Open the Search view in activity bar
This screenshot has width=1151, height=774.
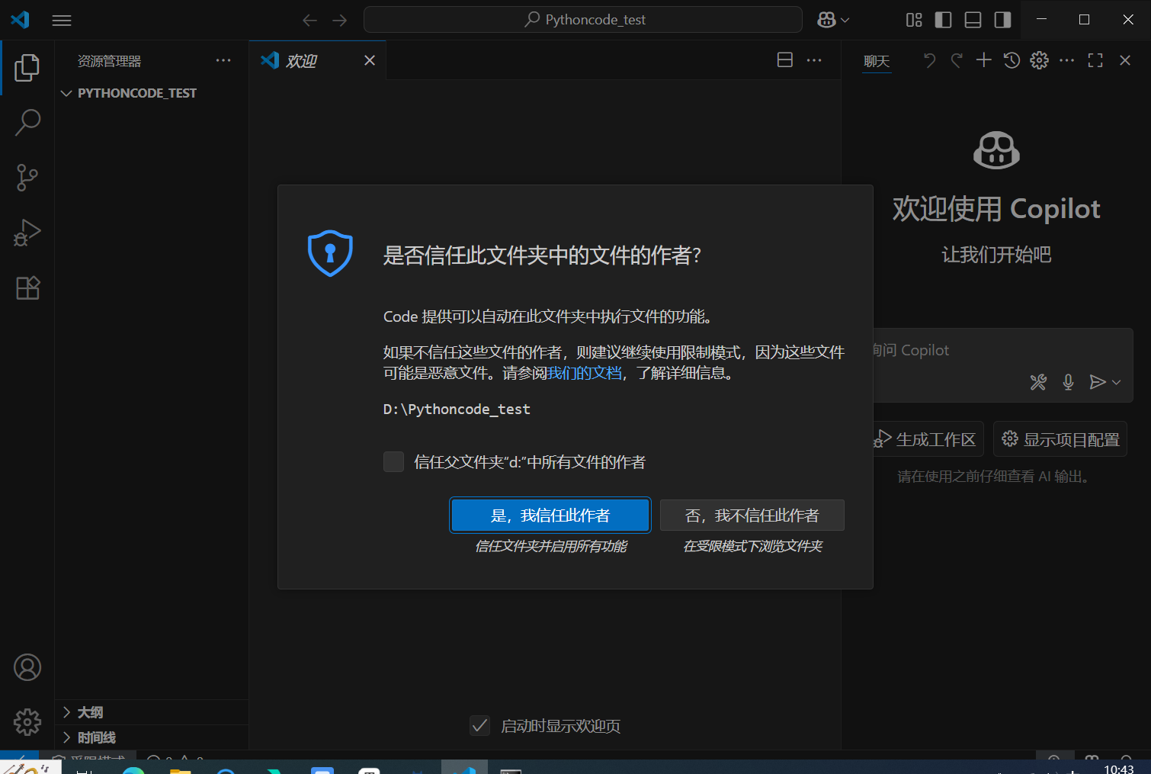pyautogui.click(x=27, y=122)
